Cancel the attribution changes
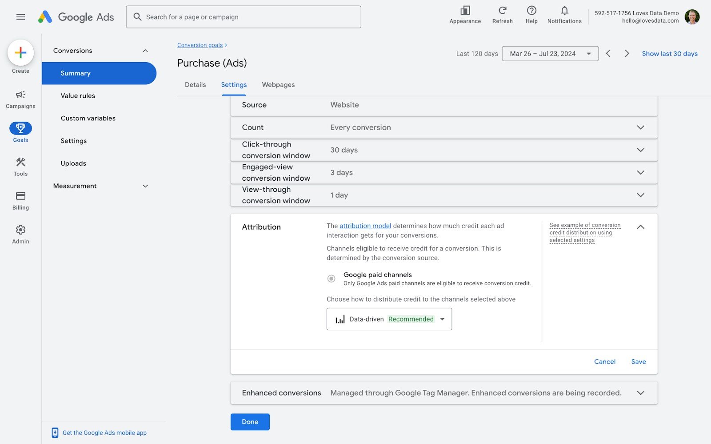 click(605, 362)
